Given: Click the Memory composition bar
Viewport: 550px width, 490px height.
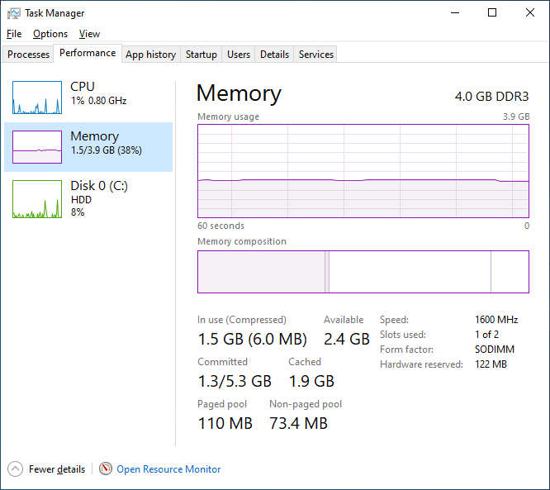Looking at the screenshot, I should (x=363, y=272).
